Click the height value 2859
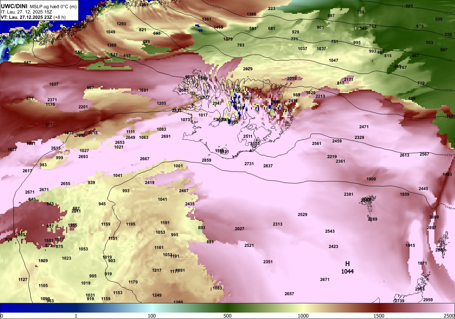The height and width of the screenshot is (319, 455). coord(207,160)
